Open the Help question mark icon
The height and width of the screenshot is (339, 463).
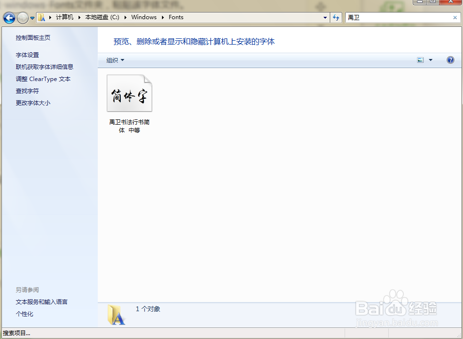coord(450,59)
